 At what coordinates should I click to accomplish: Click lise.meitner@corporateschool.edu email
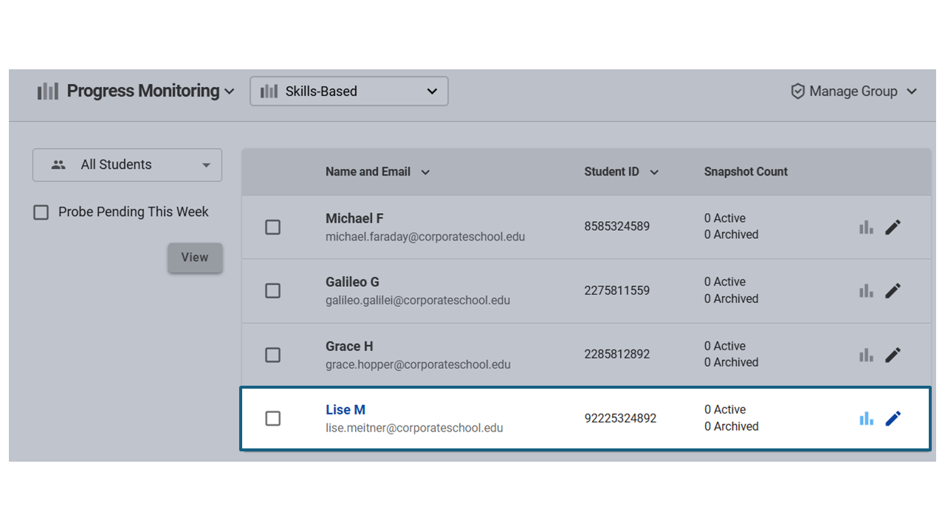[x=414, y=428]
